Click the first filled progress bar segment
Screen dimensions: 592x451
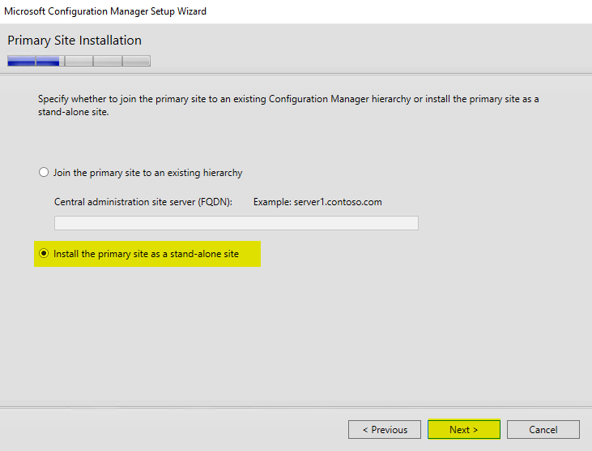tap(21, 61)
